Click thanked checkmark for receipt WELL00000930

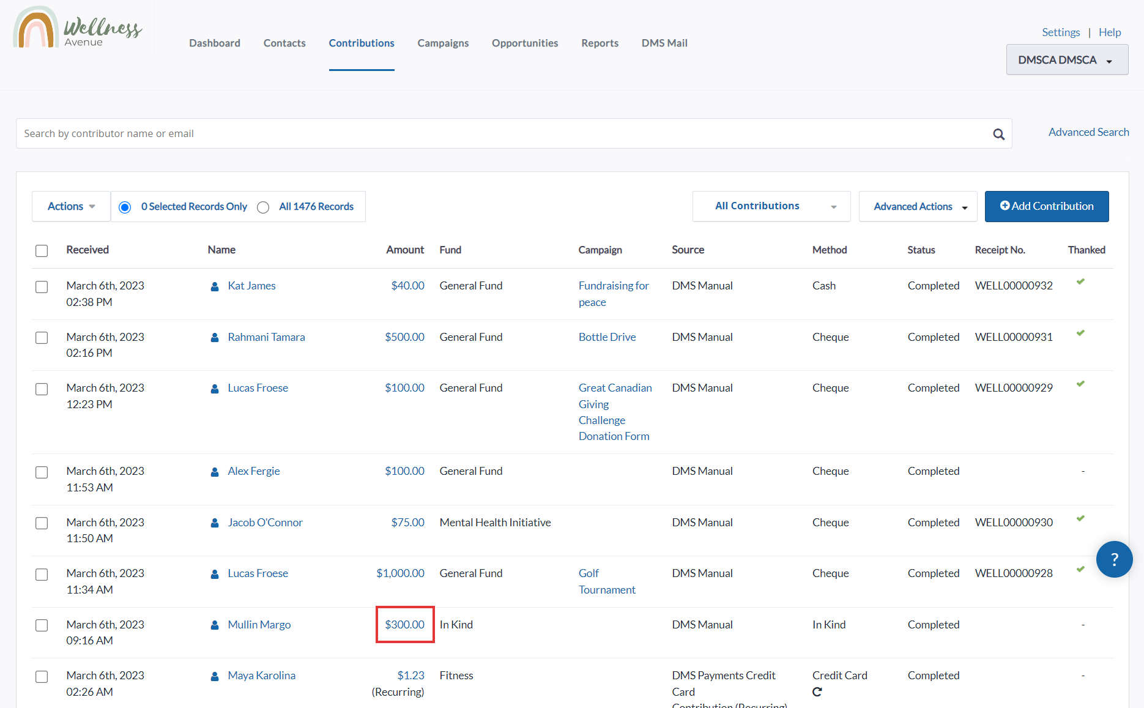click(1080, 519)
